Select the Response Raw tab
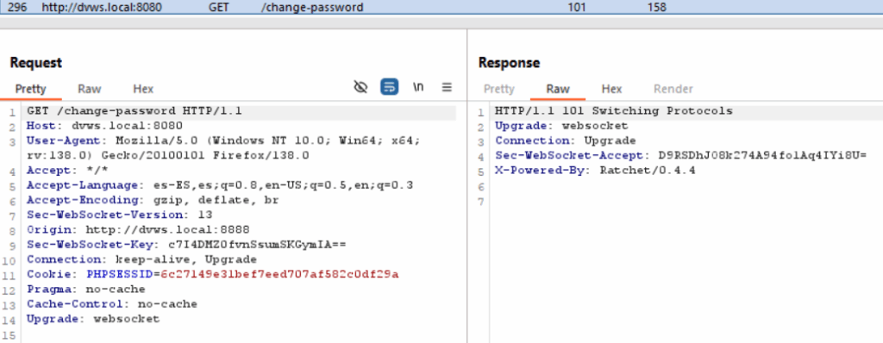883x343 pixels. (558, 89)
